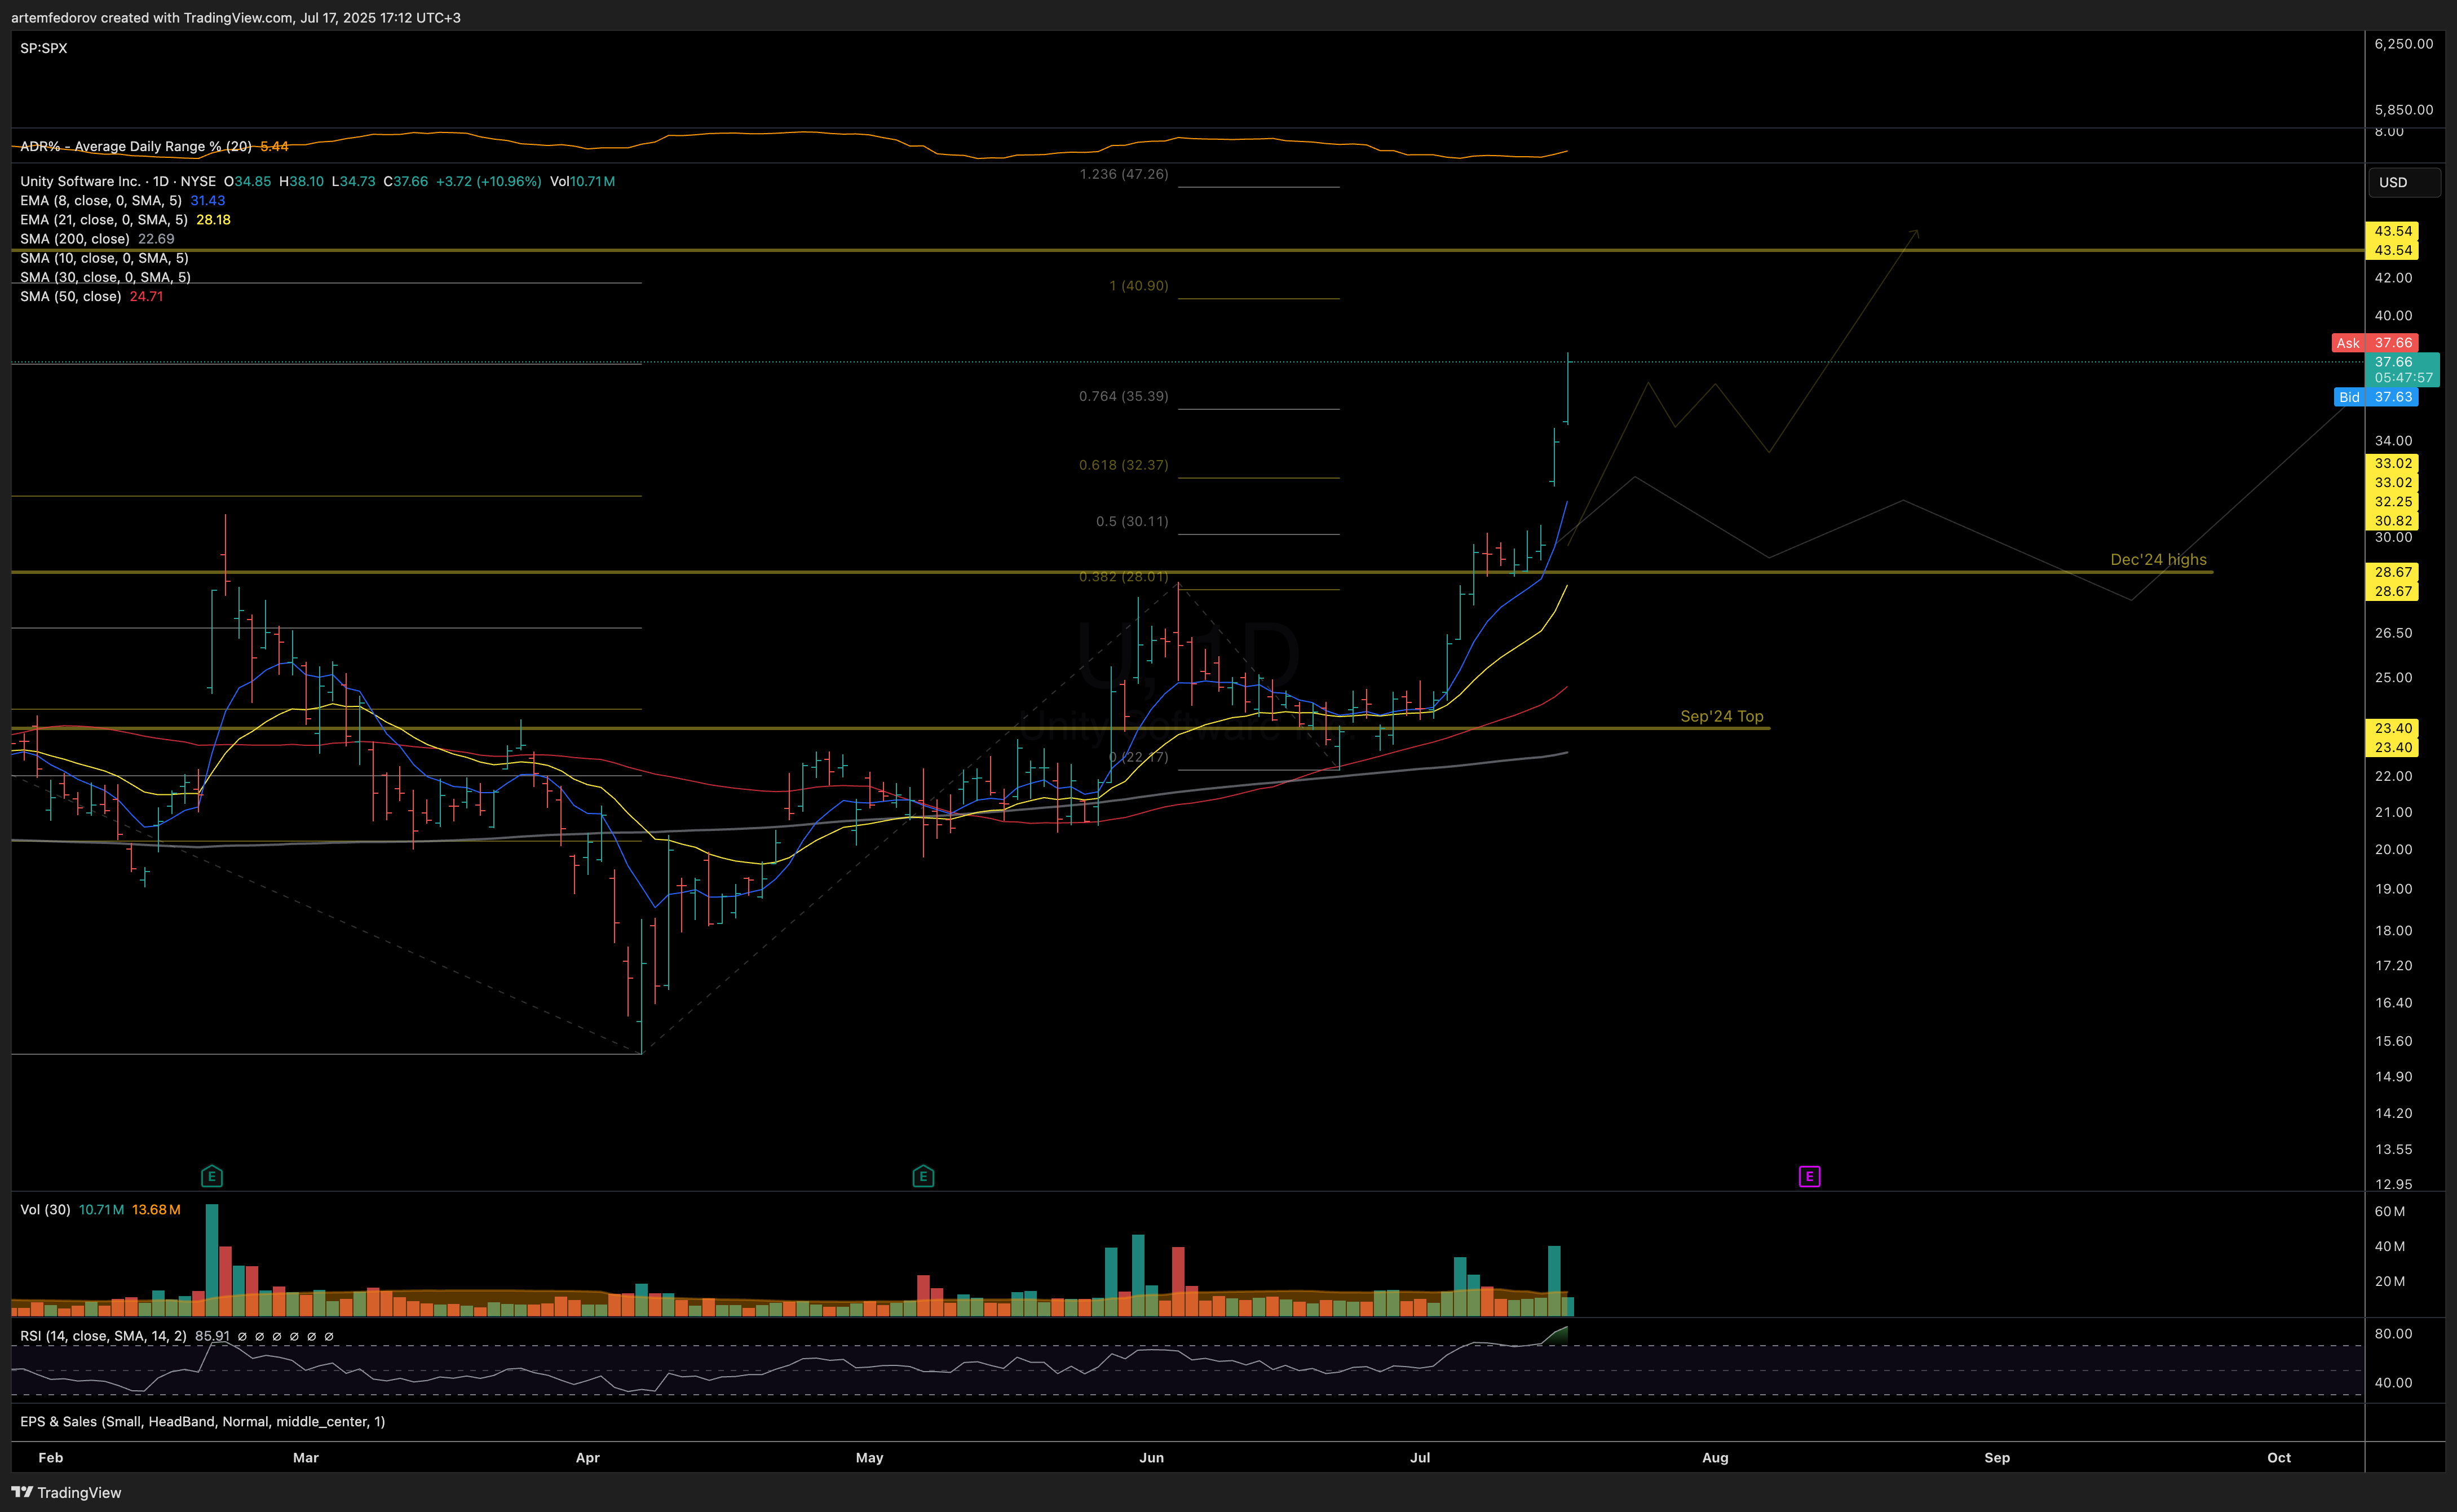This screenshot has height=1512, width=2457.
Task: Click the Feb label on time axis
Action: (50, 1457)
